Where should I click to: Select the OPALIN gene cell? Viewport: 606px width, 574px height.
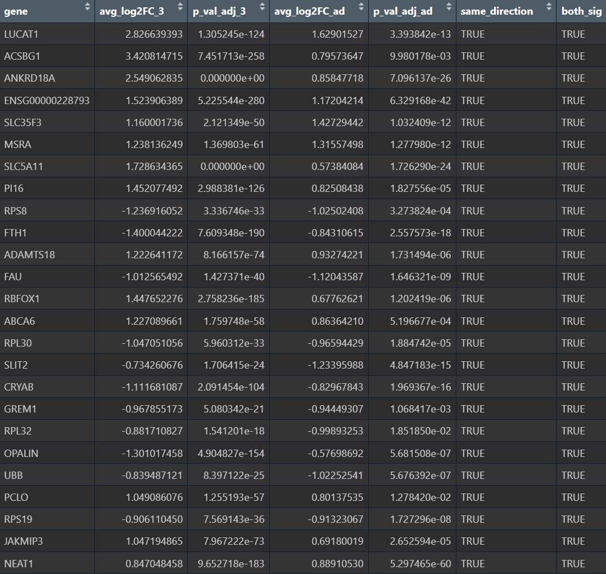[x=21, y=454]
